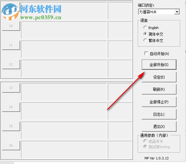Stop all with 全部停止(P) button
Viewport: 186px width, 164px height.
pos(159,102)
